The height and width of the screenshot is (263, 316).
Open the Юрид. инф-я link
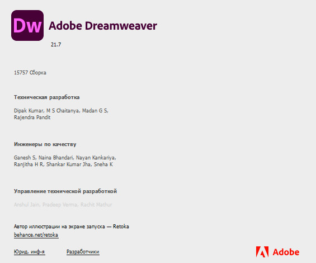click(30, 252)
